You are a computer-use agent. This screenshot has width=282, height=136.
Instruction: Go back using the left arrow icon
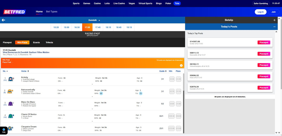(x=3, y=20)
